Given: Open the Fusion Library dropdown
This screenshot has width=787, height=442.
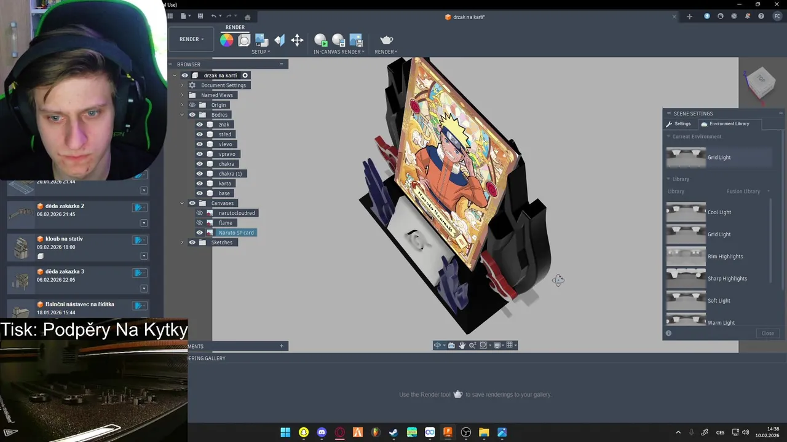Looking at the screenshot, I should [x=748, y=192].
